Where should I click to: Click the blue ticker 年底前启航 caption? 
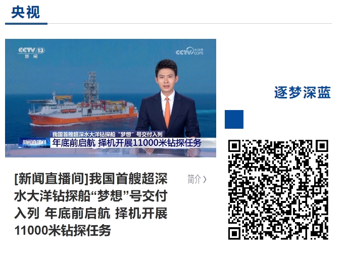tap(127, 143)
